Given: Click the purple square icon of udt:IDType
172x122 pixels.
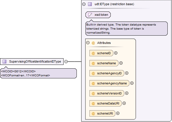Looking at the screenshot, I should 90,4.
